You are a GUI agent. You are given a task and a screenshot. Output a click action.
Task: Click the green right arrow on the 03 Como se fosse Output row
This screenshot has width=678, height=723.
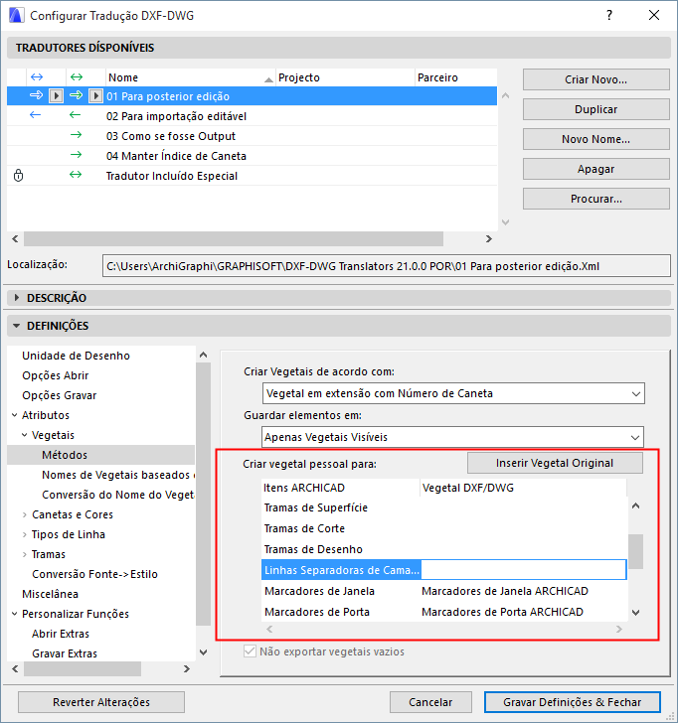(76, 135)
